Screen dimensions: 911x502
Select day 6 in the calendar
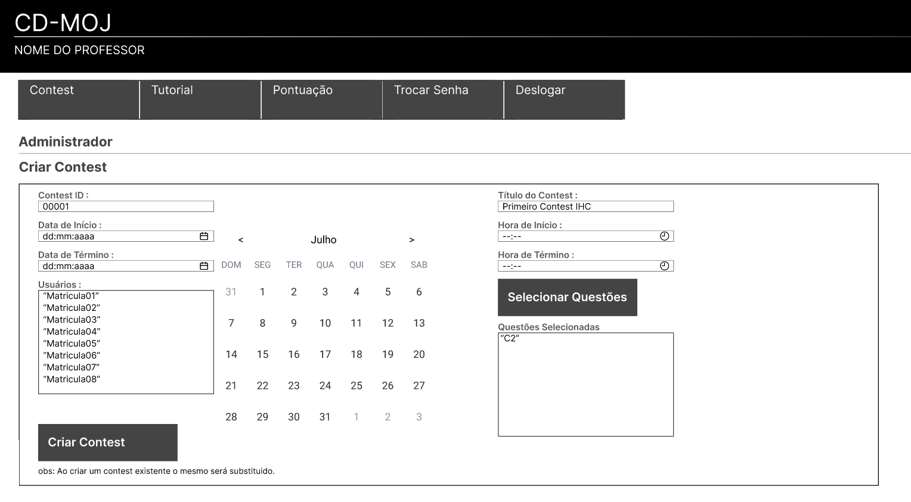pos(419,292)
